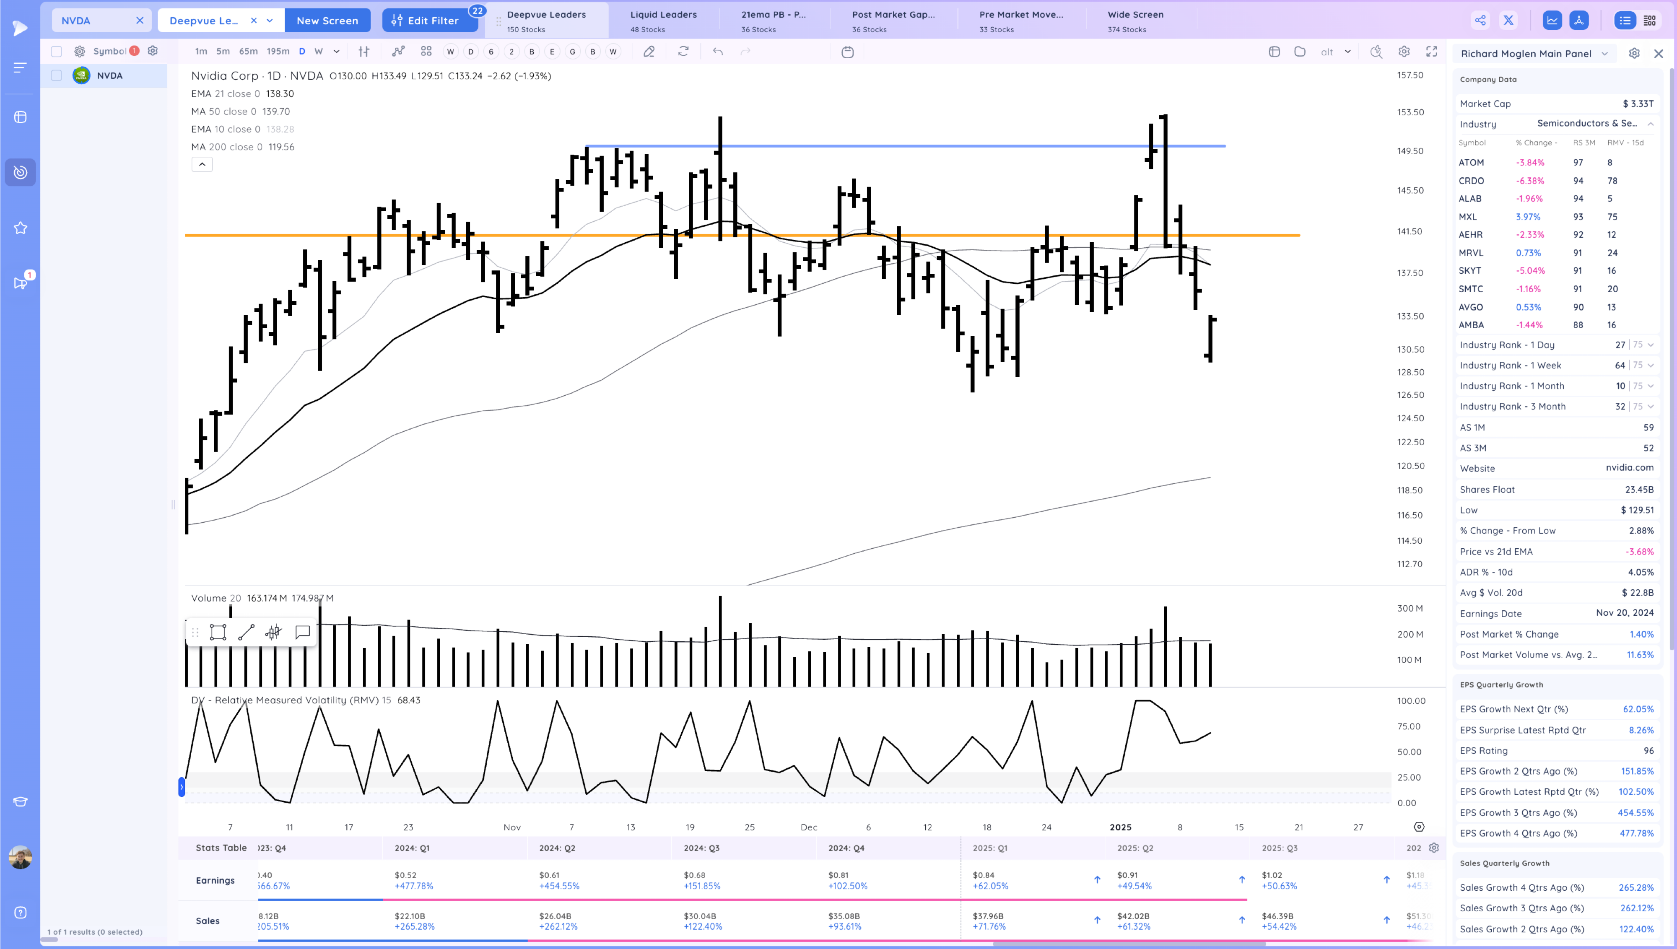Toggle the G circular overlay button
1677x949 pixels.
click(x=572, y=52)
